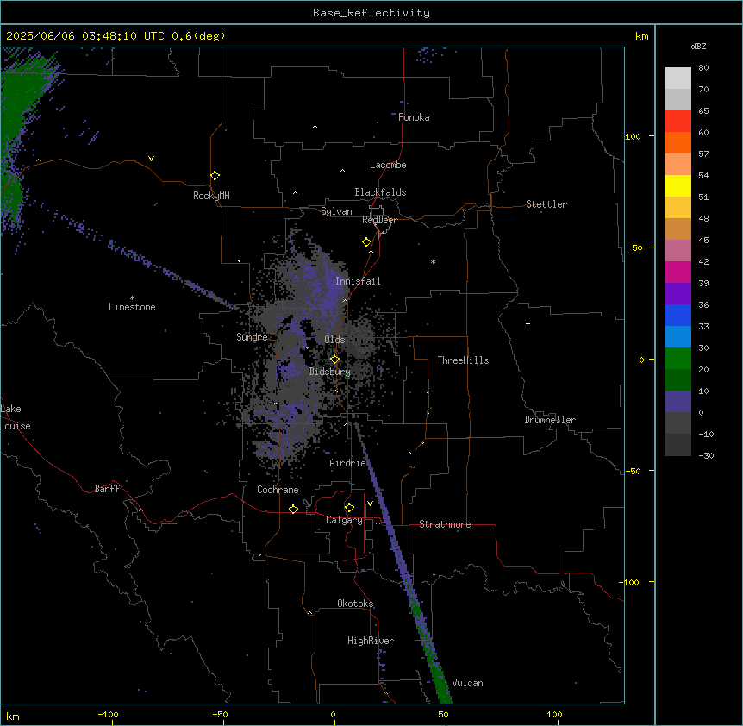
Task: Click the Base_Reflectivity title text
Action: [371, 13]
